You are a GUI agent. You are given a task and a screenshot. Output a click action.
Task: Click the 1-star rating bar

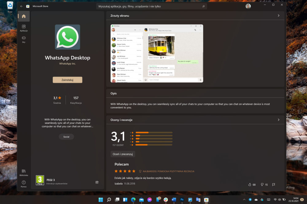click(x=154, y=145)
